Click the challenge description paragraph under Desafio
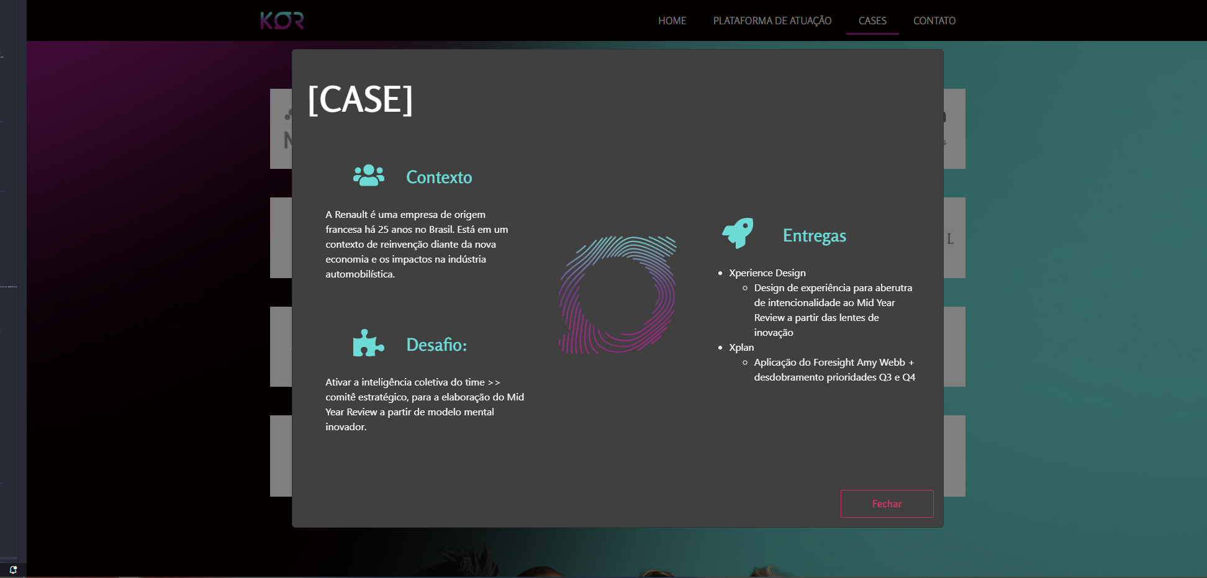 pos(424,405)
